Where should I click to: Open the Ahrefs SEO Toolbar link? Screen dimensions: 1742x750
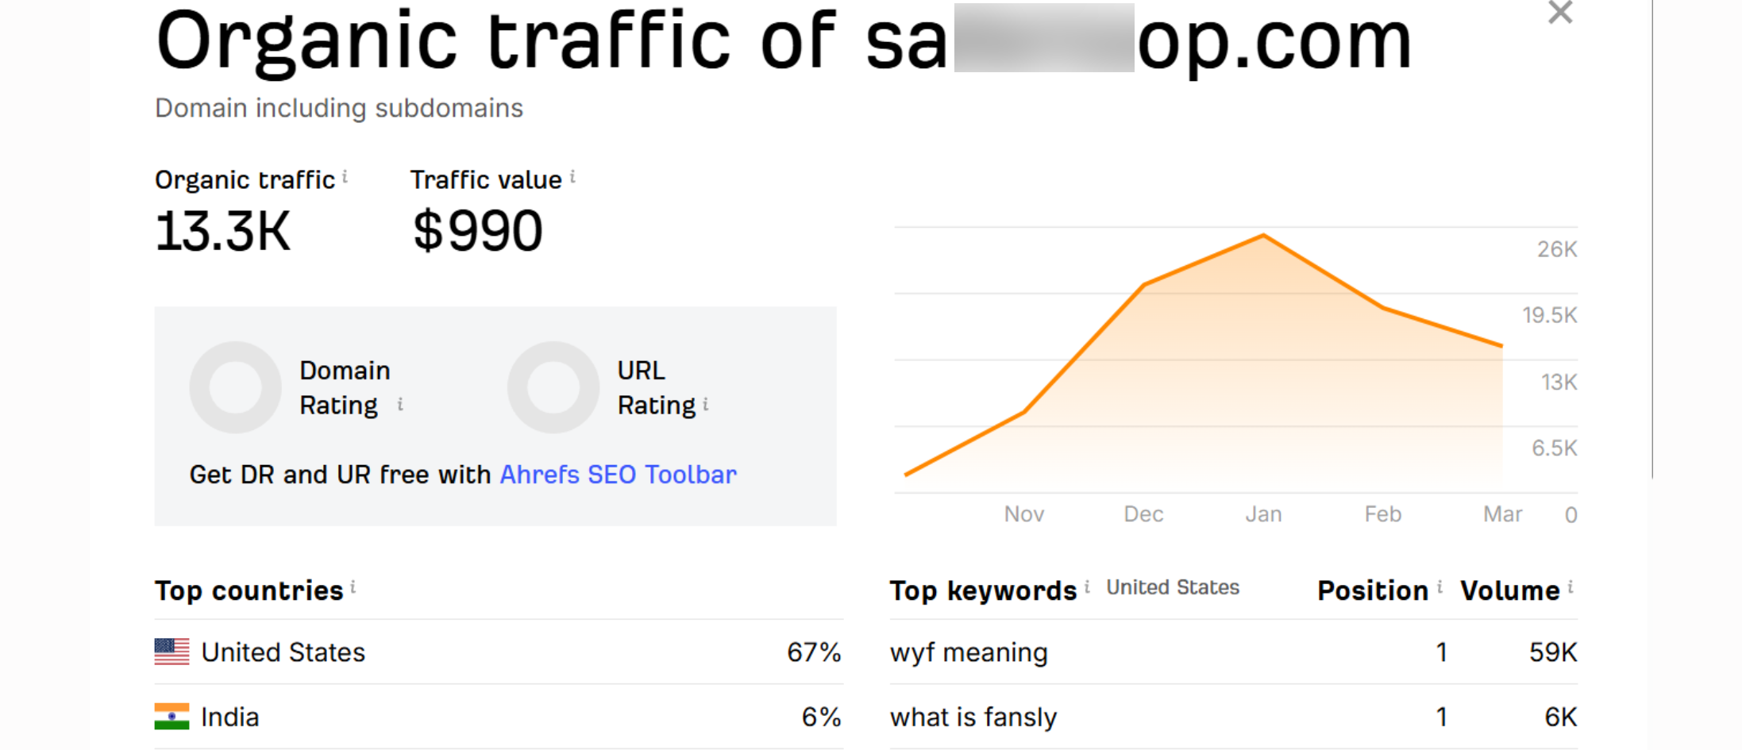click(x=618, y=475)
